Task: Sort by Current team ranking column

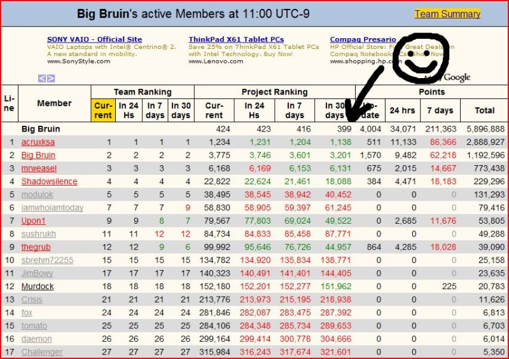Action: pyautogui.click(x=103, y=110)
